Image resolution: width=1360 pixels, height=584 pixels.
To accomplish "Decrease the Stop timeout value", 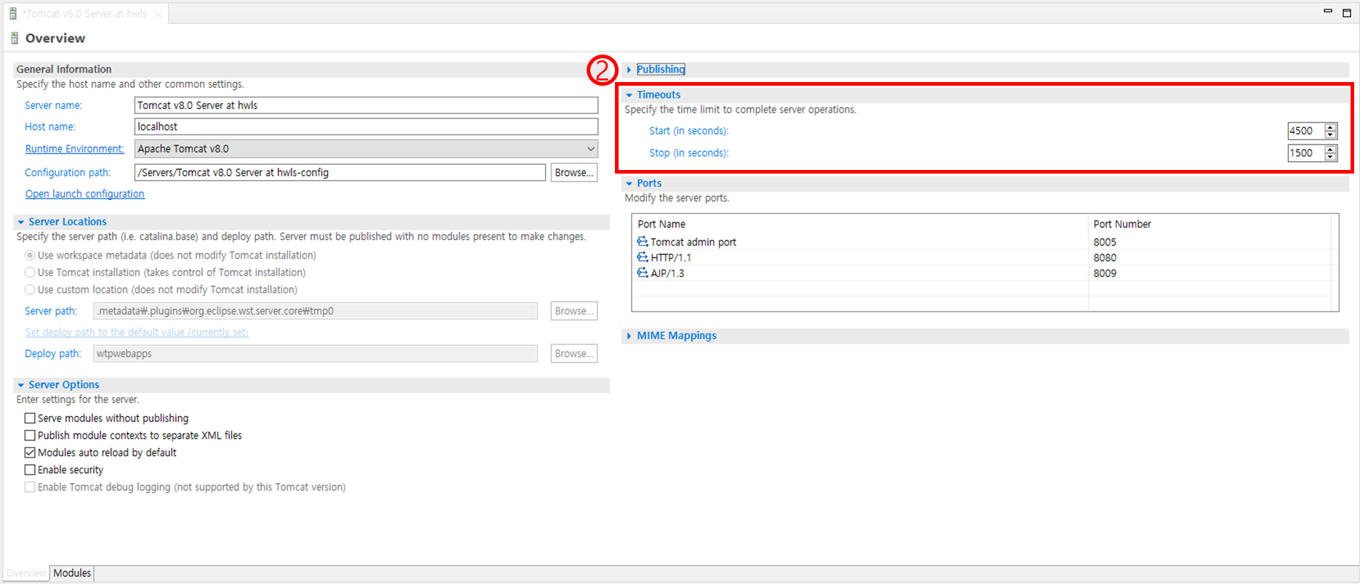I will [x=1331, y=157].
